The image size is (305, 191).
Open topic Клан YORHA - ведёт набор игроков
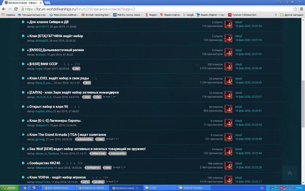[x=58, y=177]
